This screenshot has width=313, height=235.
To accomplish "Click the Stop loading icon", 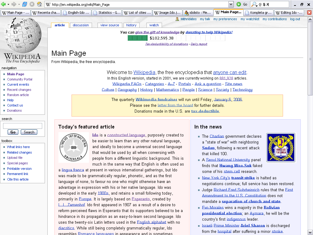I will tap(32, 4).
